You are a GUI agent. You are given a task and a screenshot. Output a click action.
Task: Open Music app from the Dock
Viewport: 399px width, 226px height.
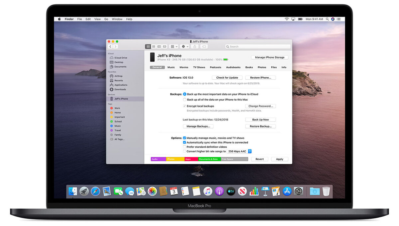tap(208, 191)
